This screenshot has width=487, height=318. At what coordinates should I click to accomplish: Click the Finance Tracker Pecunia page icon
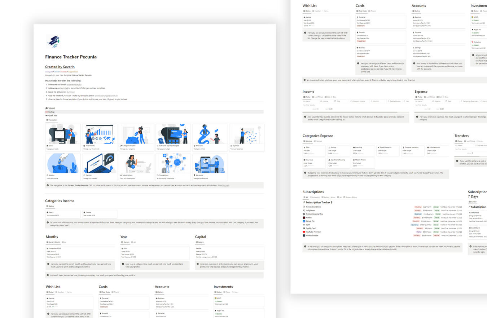tap(53, 41)
